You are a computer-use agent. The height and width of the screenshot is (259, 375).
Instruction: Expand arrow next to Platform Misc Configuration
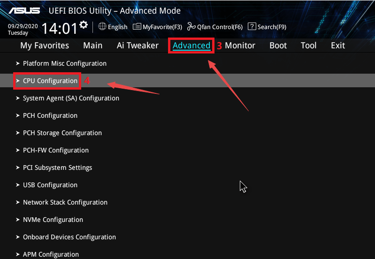click(x=18, y=63)
